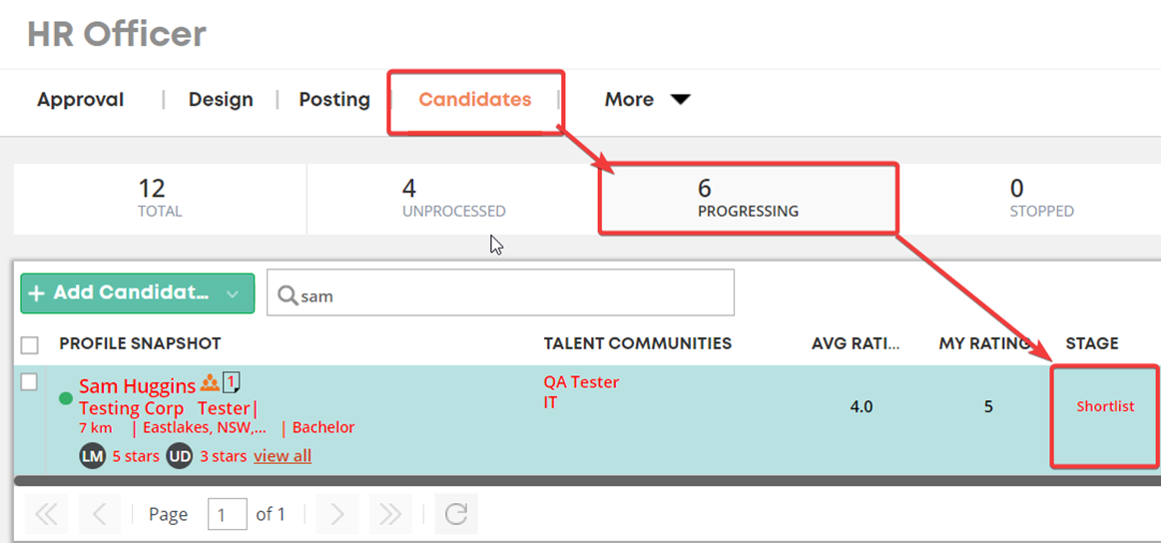
Task: Click the green status dot for Sam Huggins
Action: point(66,398)
